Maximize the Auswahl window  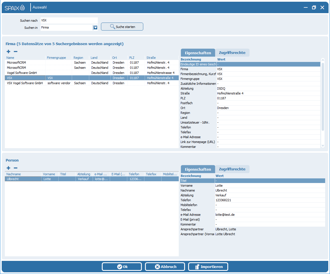[314, 7]
